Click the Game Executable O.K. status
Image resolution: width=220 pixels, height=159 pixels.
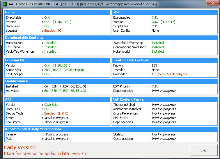pyautogui.click(x=47, y=17)
